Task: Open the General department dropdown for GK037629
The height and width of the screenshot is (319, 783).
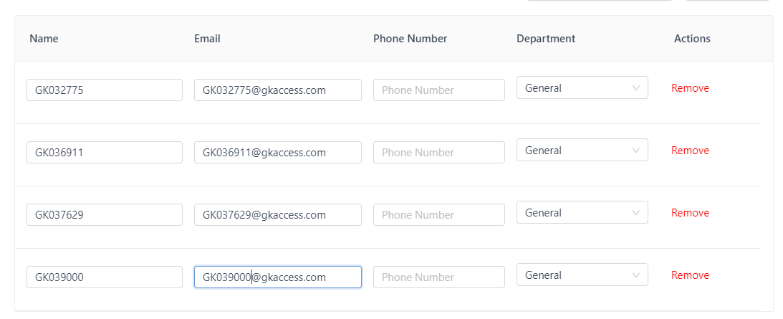Action: [x=582, y=213]
